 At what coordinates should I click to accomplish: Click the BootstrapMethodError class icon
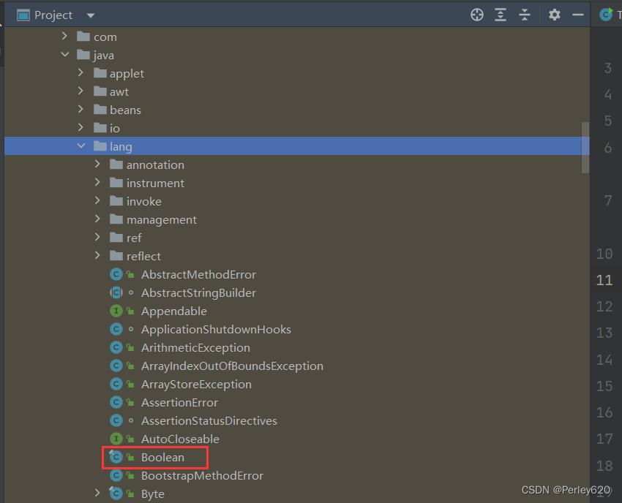(116, 475)
